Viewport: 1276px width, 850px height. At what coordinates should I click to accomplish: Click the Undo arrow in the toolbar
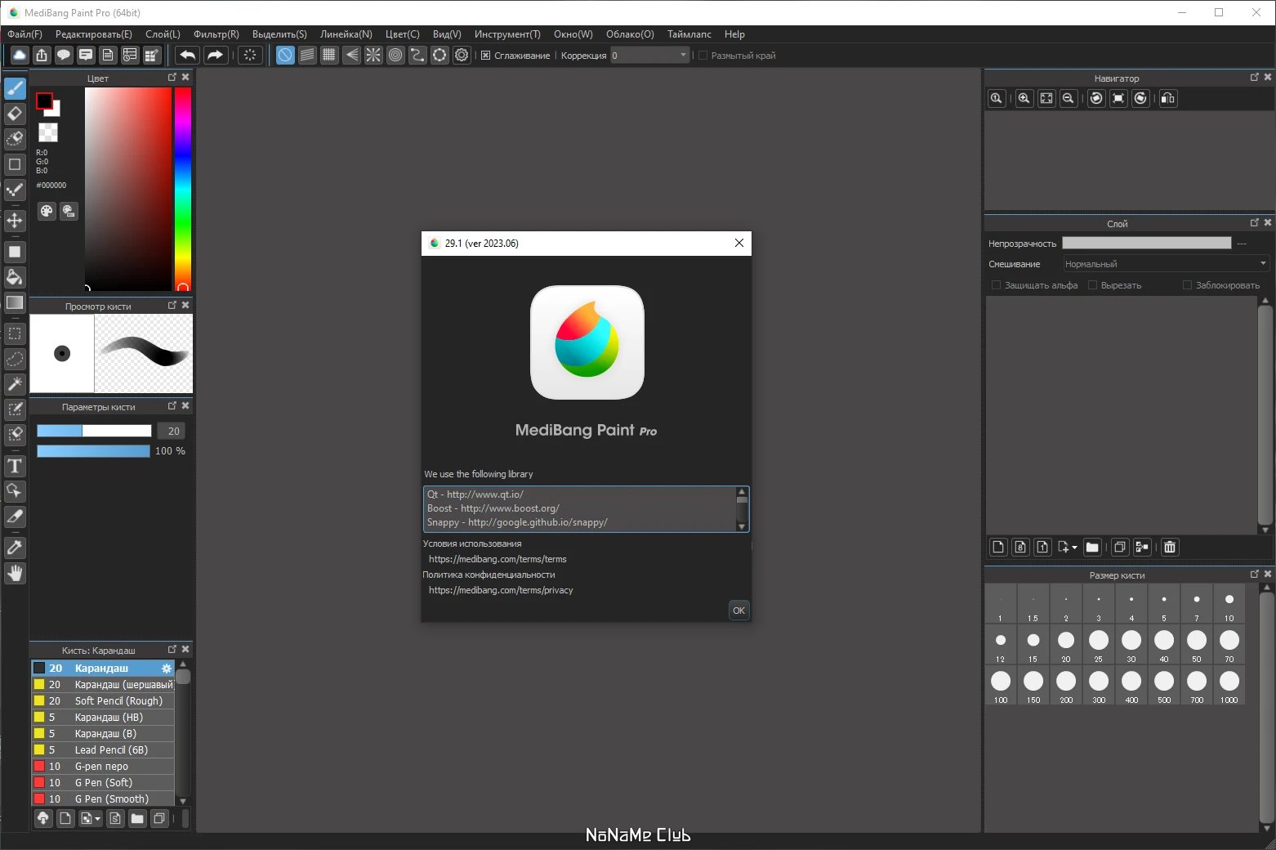pyautogui.click(x=188, y=55)
